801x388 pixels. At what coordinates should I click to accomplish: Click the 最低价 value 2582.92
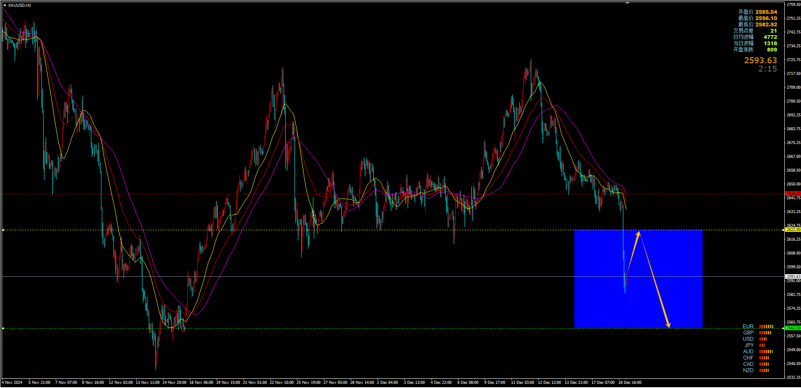point(766,25)
